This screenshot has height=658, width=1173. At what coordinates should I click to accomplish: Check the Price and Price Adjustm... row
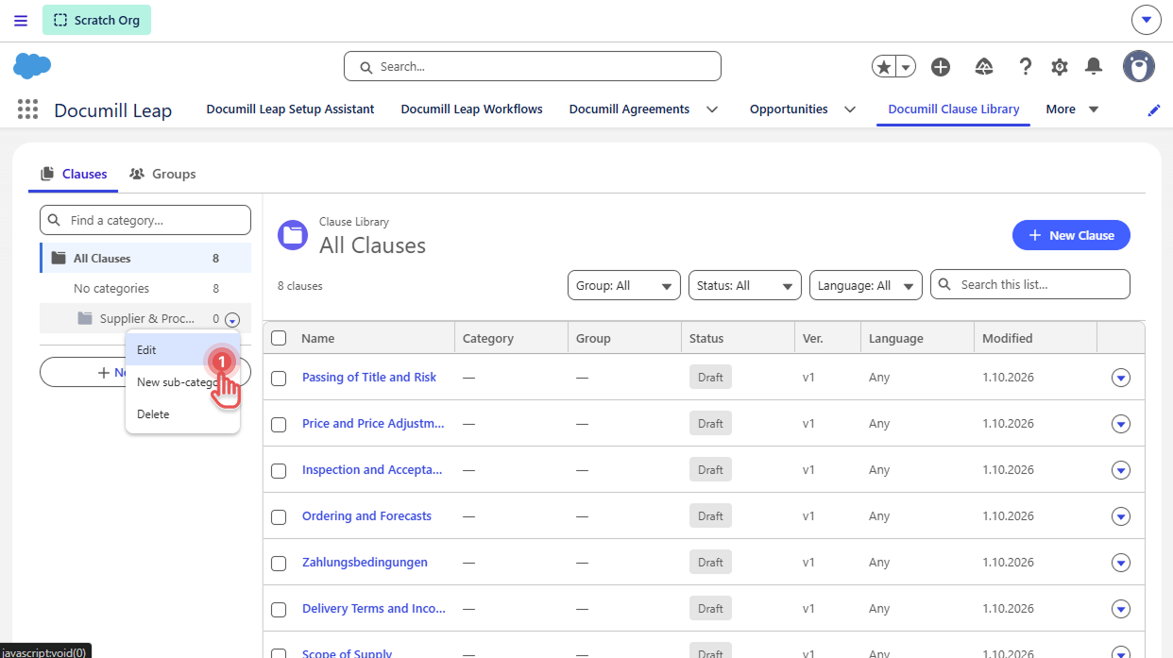pyautogui.click(x=279, y=424)
